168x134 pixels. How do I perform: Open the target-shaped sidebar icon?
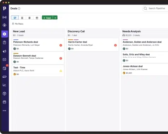pyautogui.click(x=5, y=25)
